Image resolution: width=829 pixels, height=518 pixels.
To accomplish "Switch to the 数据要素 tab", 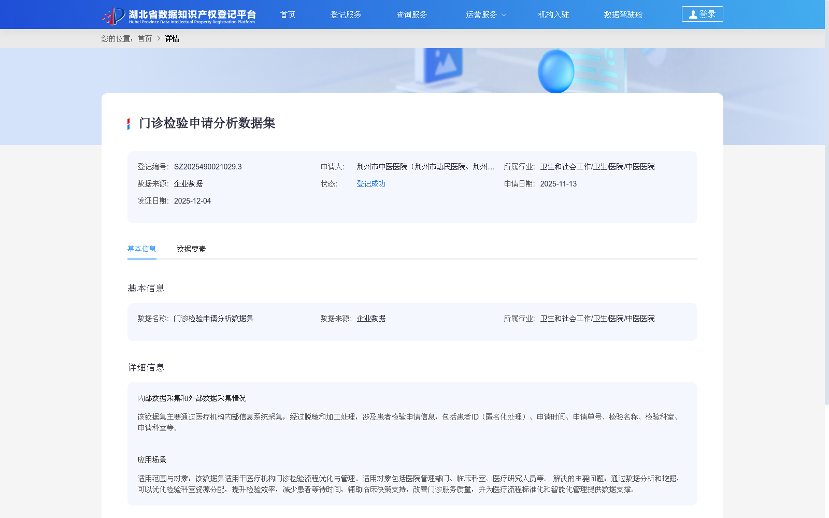I will click(191, 249).
